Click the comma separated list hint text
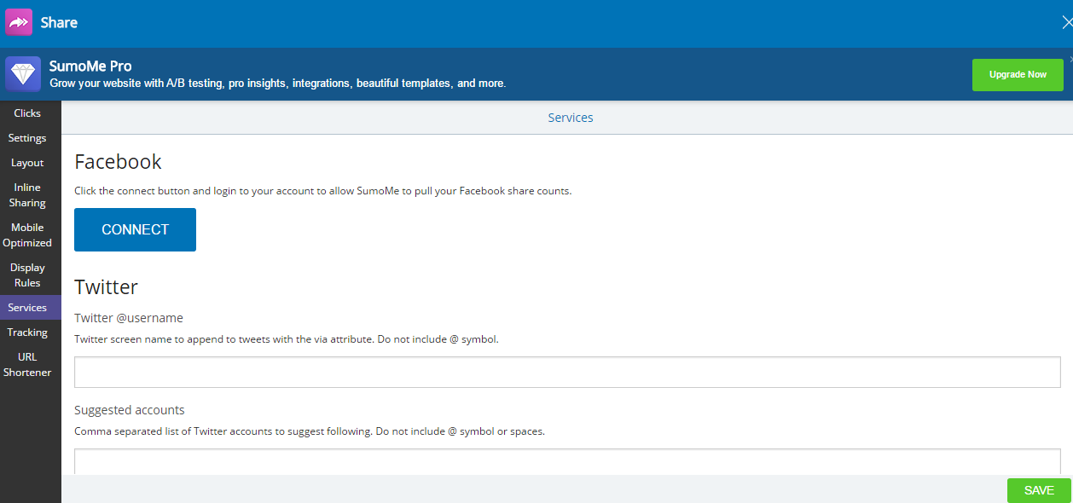 coord(310,431)
